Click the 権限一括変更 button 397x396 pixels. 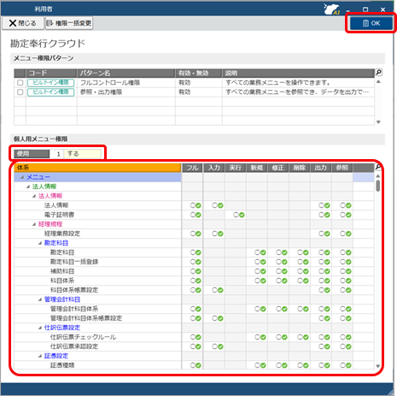coord(69,23)
